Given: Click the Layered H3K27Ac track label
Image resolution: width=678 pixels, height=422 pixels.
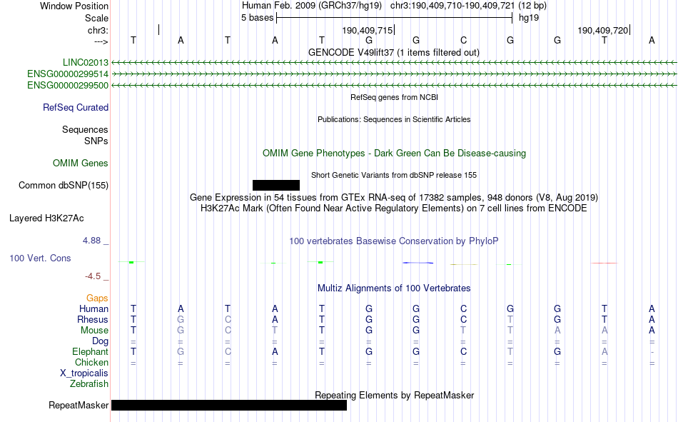Looking at the screenshot, I should pyautogui.click(x=46, y=218).
